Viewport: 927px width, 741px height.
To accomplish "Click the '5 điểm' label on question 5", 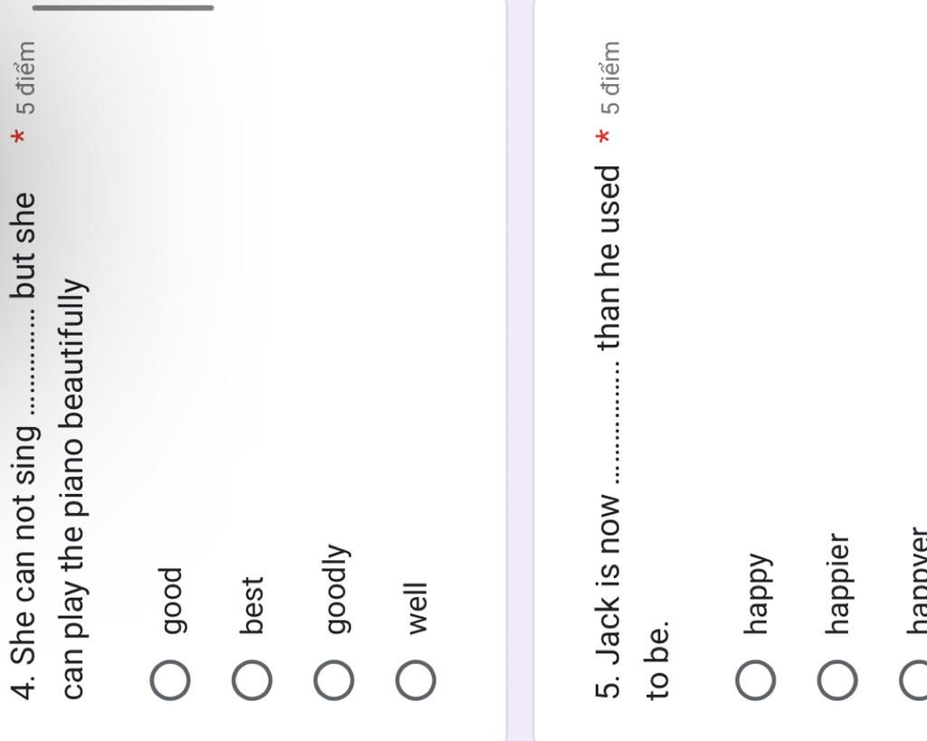I will tap(610, 78).
